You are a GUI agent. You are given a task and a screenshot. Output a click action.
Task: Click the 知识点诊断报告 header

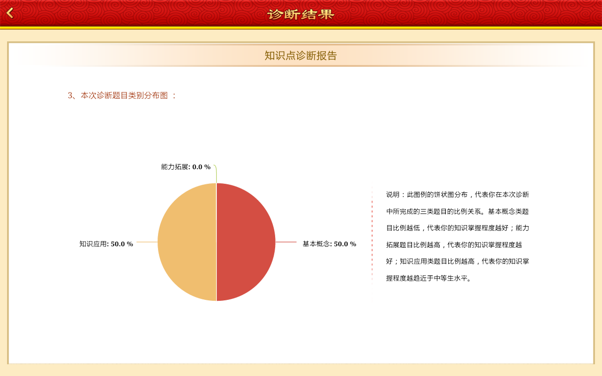click(x=301, y=55)
